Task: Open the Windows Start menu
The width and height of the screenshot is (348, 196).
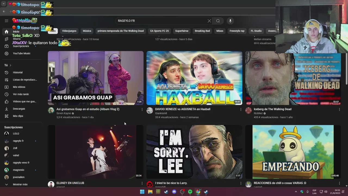Action: (x=142, y=192)
